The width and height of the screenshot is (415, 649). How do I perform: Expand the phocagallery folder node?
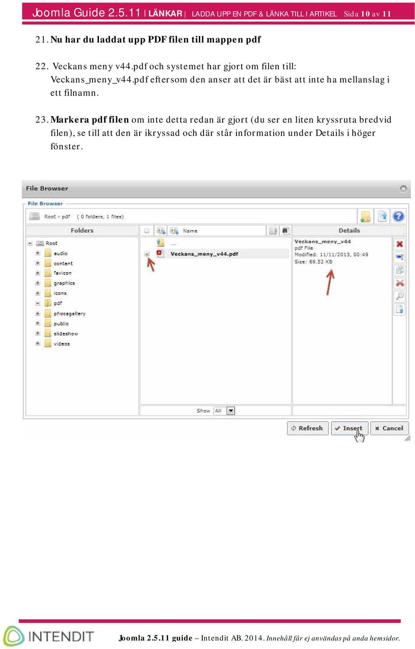click(38, 313)
